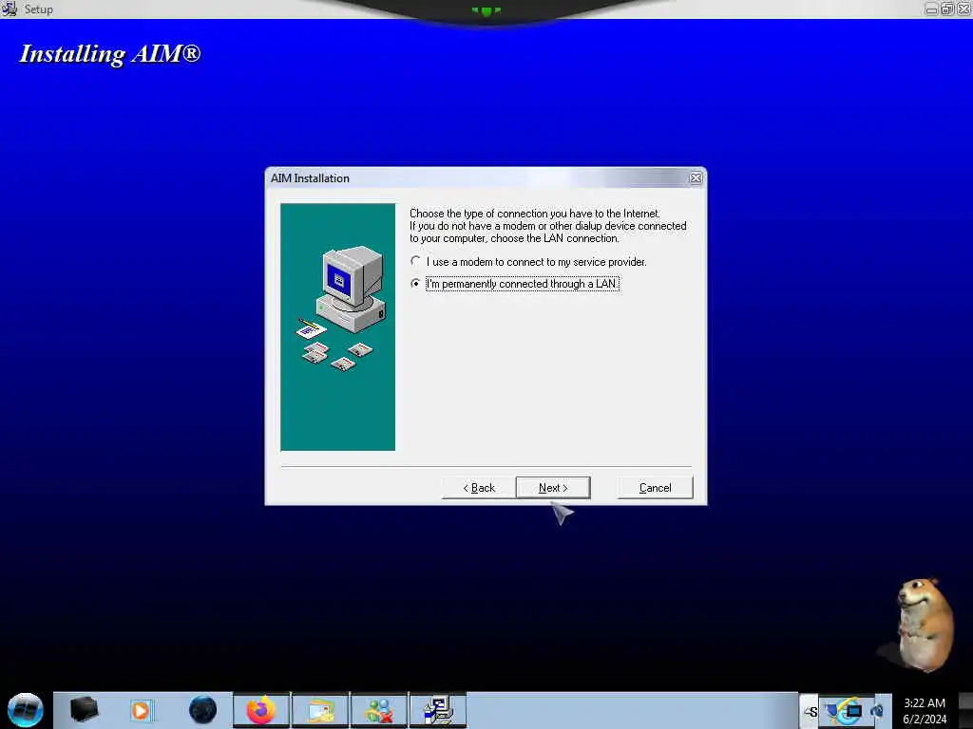Open the Messenger buddies taskbar icon
This screenshot has width=973, height=729.
click(x=379, y=710)
